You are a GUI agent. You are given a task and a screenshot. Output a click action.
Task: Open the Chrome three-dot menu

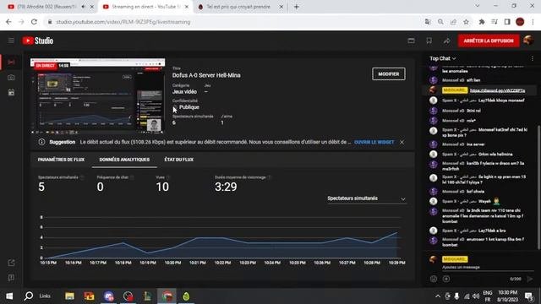tap(533, 22)
